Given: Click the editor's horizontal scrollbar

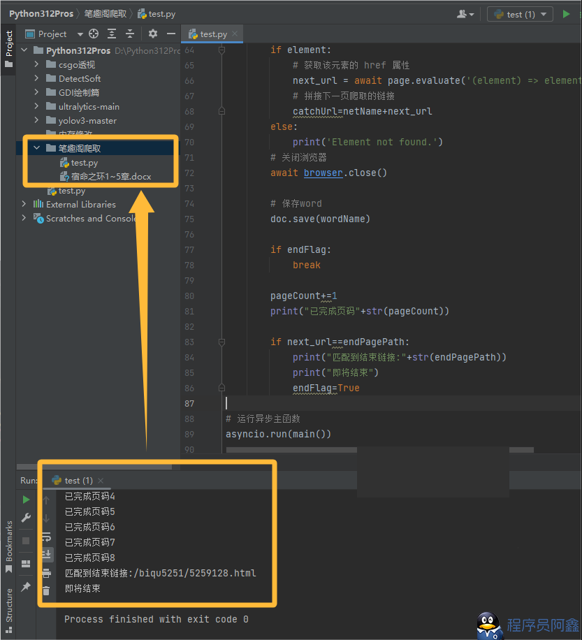Looking at the screenshot, I should 379,450.
